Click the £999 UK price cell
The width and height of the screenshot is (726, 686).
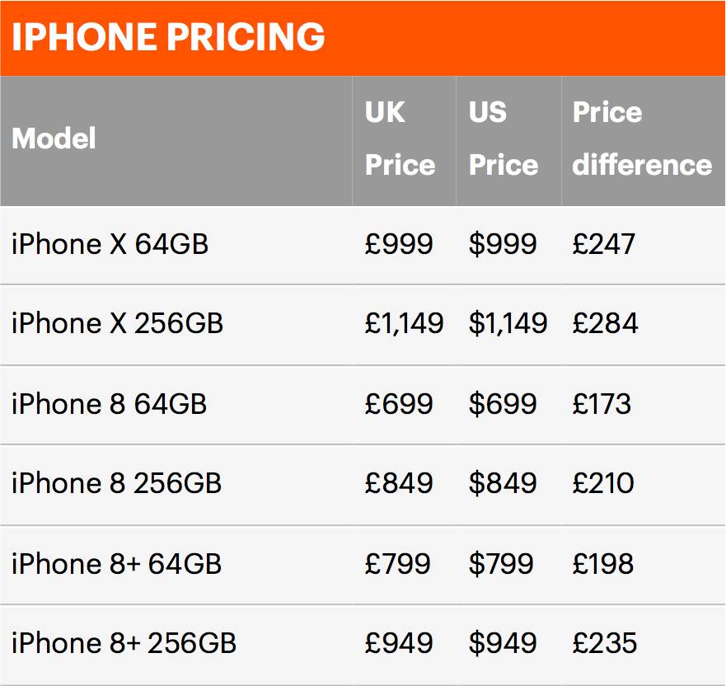pyautogui.click(x=399, y=244)
